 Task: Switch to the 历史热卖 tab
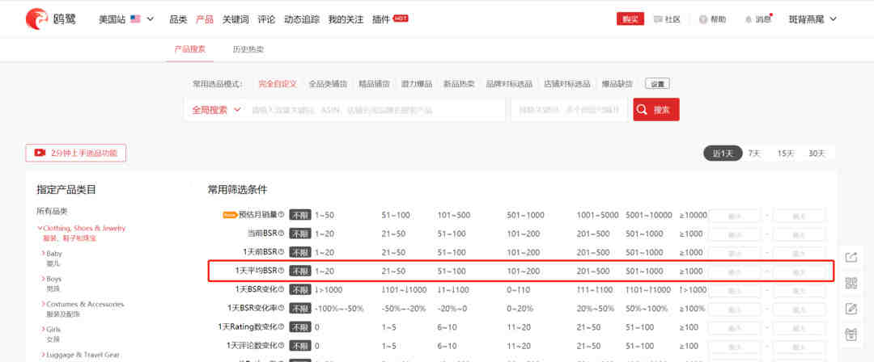[x=248, y=49]
